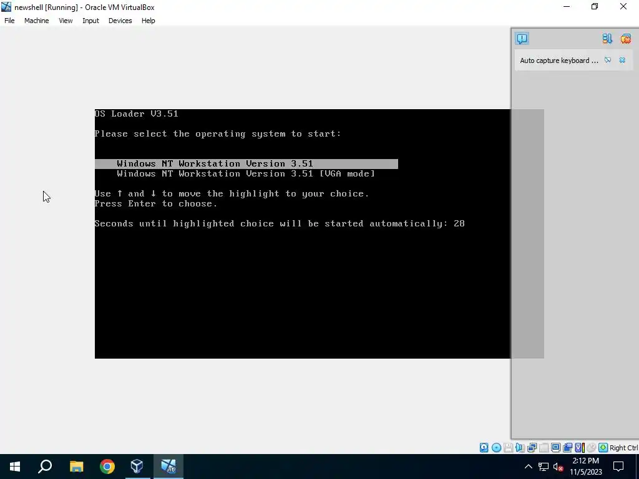Click the optical disk indicator
This screenshot has height=479, width=639.
tap(496, 448)
